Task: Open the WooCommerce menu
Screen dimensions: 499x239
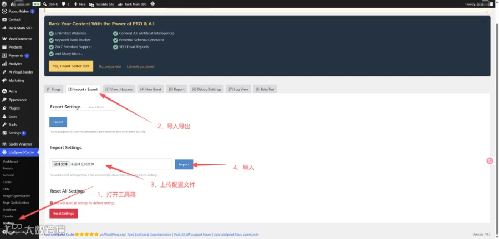Action: point(19,39)
